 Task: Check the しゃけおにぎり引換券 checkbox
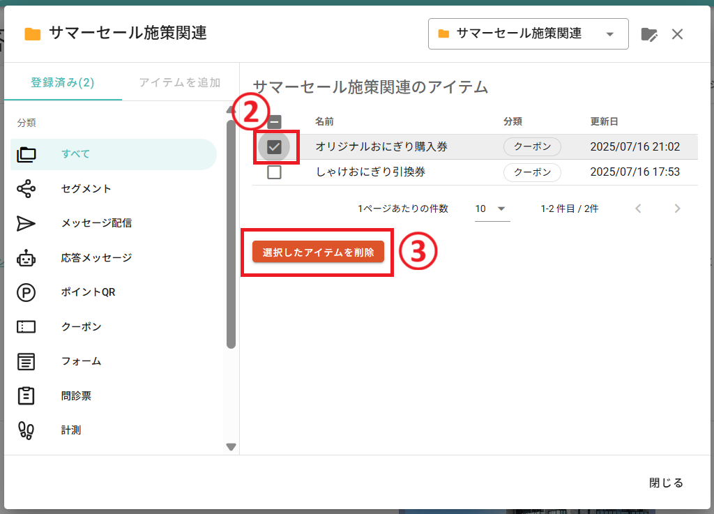tap(274, 172)
